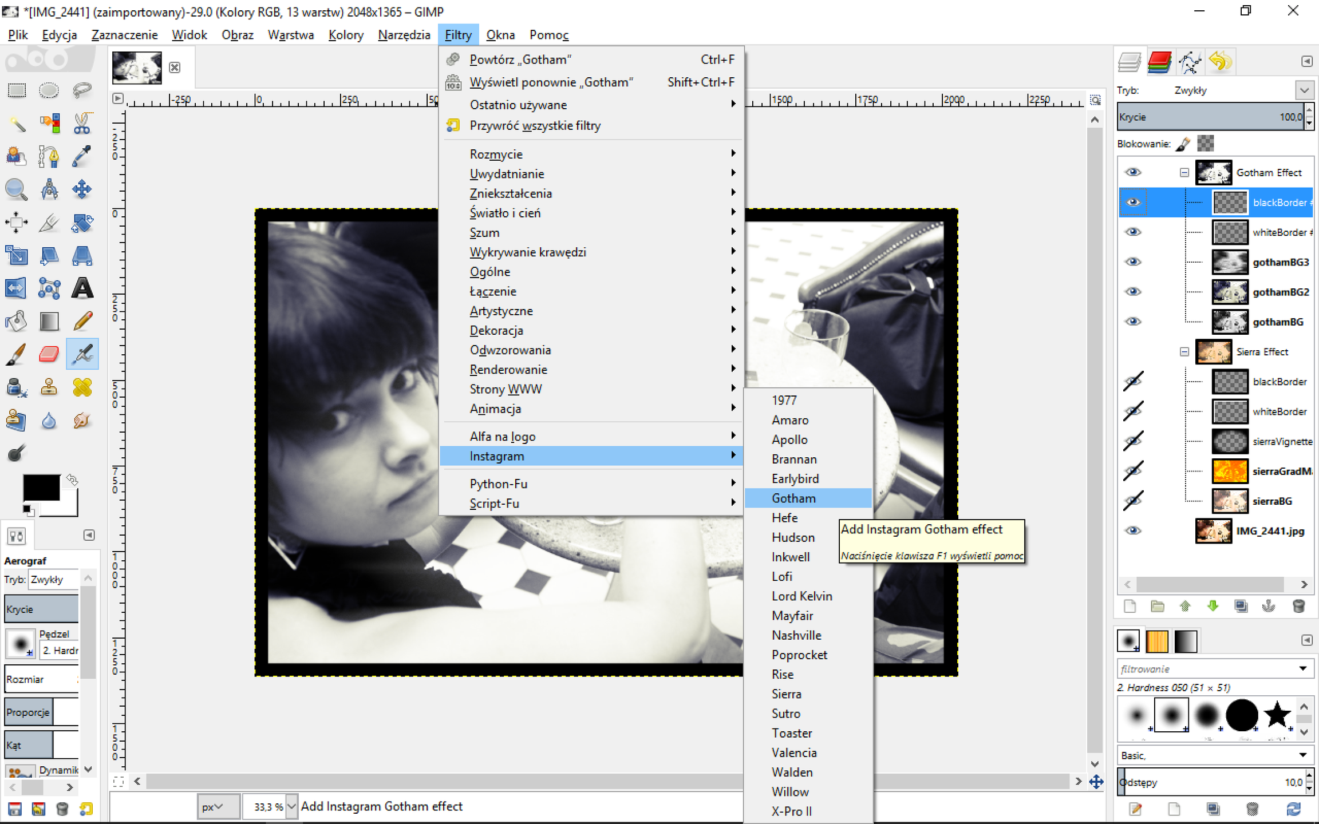Select the Rectangle Select tool
Screen dimensions: 1319x824
[x=17, y=90]
